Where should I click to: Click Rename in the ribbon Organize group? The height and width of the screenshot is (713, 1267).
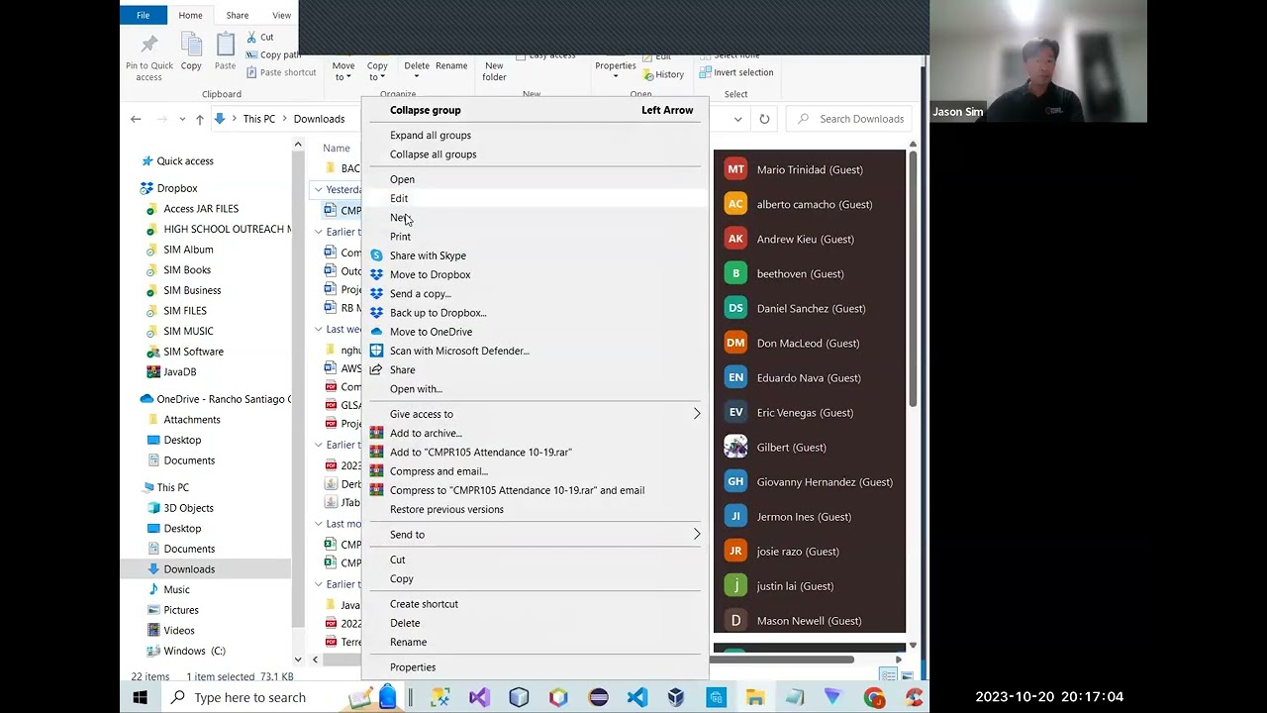pos(451,66)
